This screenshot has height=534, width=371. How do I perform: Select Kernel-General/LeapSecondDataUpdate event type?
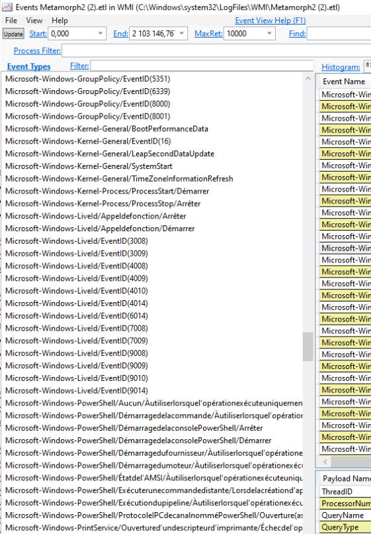click(110, 154)
